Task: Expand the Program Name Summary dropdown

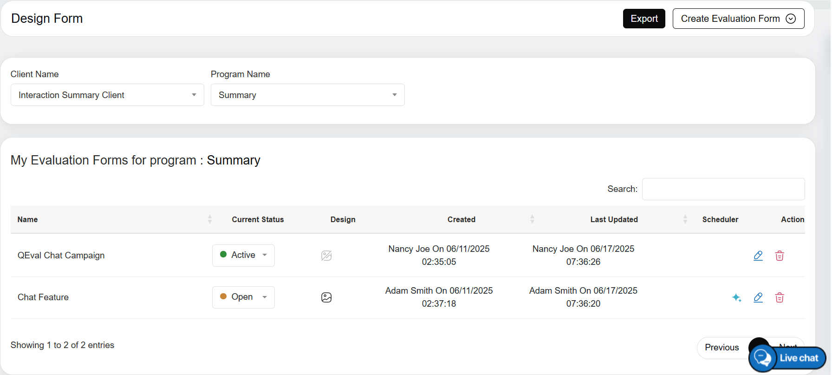Action: tap(307, 95)
